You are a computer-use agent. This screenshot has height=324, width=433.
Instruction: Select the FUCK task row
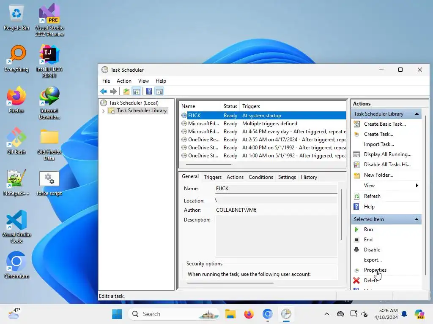coord(263,116)
